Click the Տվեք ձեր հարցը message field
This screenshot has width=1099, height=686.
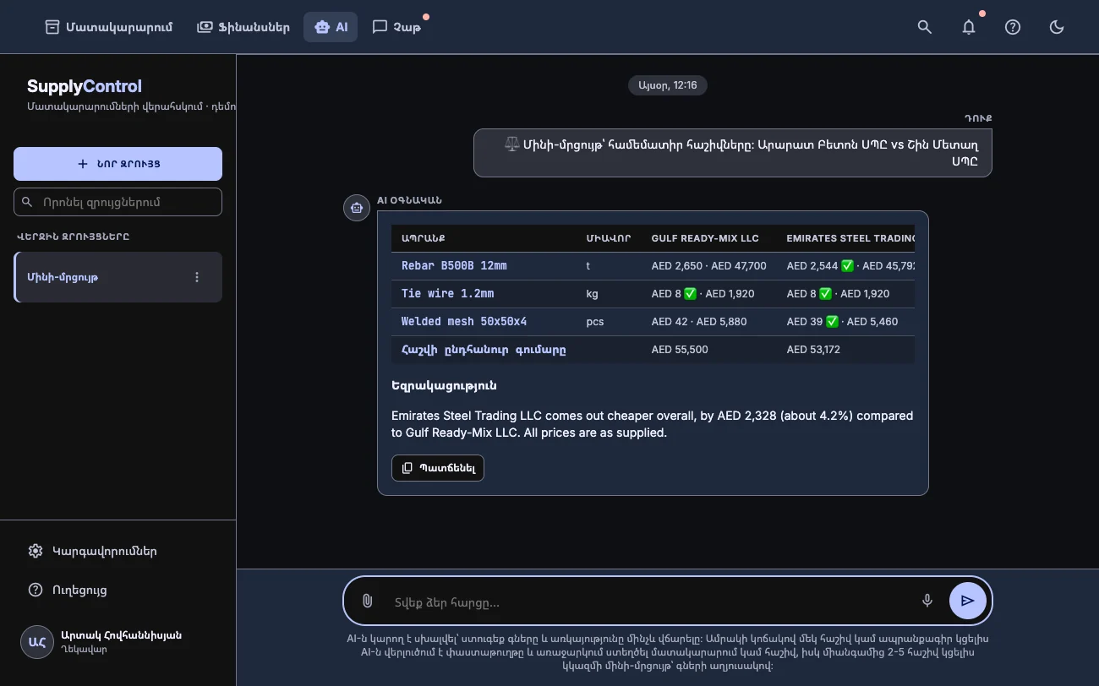pyautogui.click(x=651, y=602)
